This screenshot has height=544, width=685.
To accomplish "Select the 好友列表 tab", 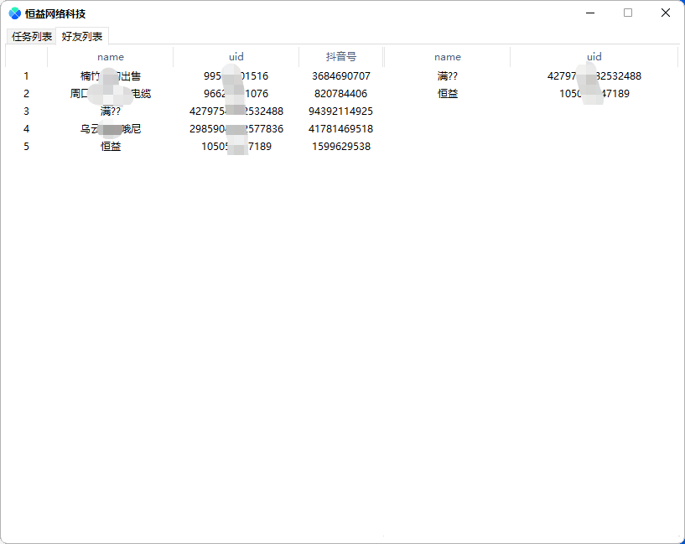I will [82, 36].
